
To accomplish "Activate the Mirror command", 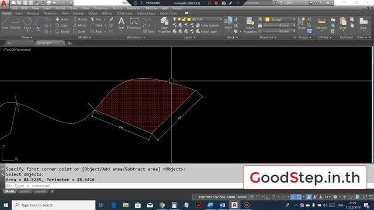I will 79,25.
